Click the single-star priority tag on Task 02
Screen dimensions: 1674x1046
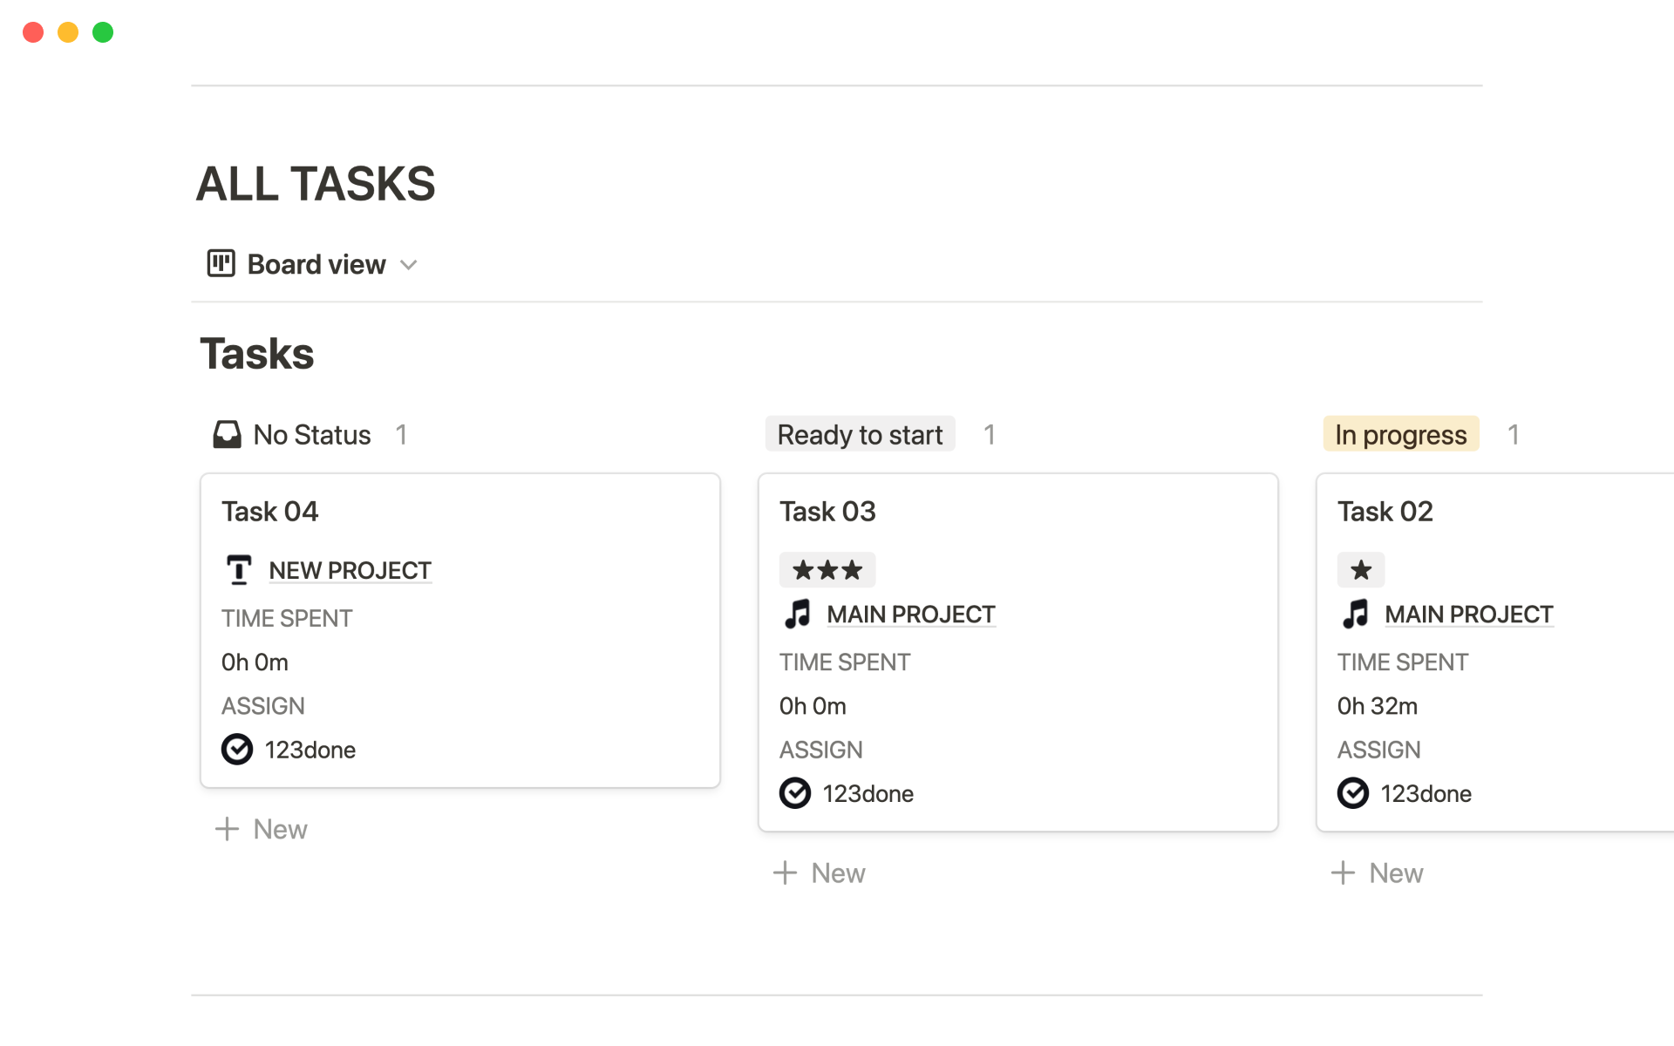pos(1360,570)
